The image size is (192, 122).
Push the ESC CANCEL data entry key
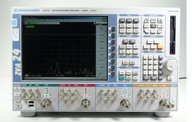coord(146,78)
